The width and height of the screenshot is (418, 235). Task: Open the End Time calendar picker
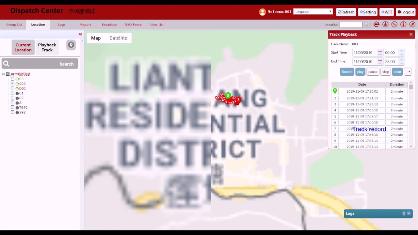380,61
